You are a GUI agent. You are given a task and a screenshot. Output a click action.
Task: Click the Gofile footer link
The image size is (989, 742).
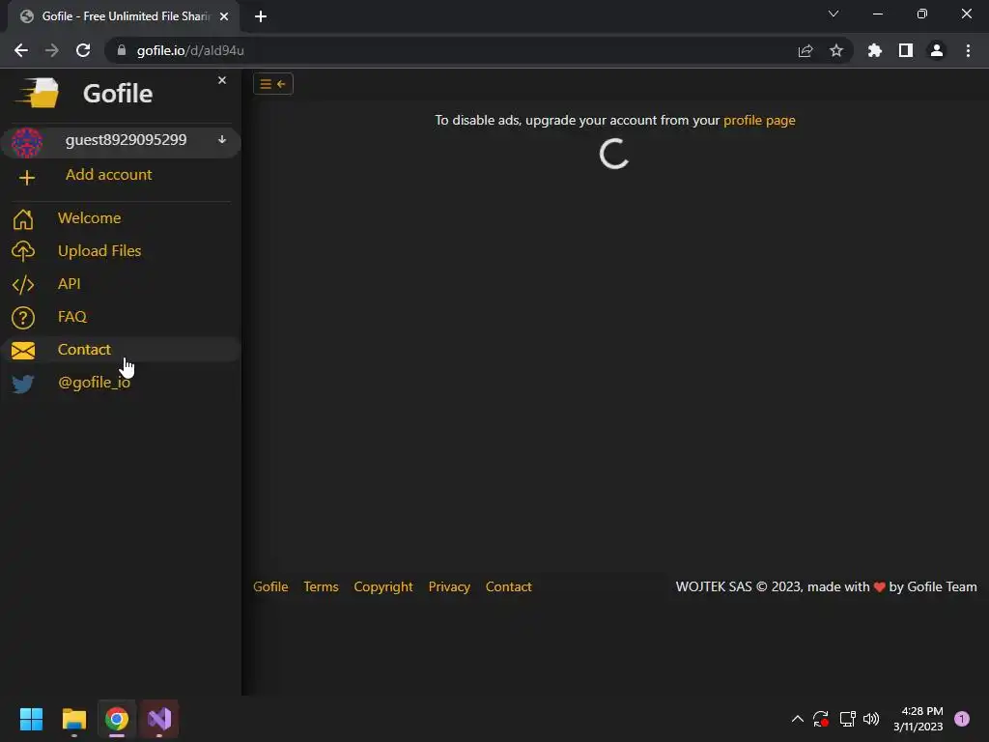pyautogui.click(x=270, y=586)
